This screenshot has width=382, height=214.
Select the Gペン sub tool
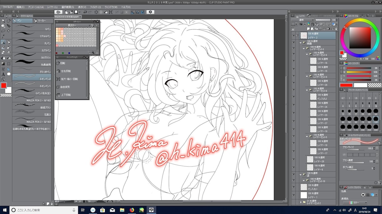tap(32, 27)
